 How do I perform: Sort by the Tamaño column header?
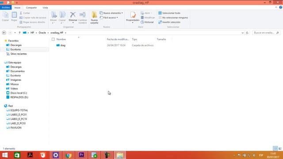pyautogui.click(x=161, y=39)
